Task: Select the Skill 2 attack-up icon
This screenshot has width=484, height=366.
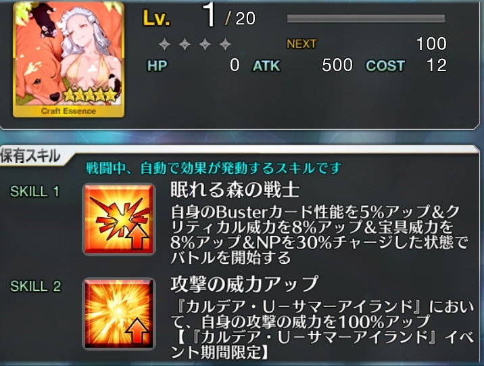Action: pyautogui.click(x=119, y=313)
